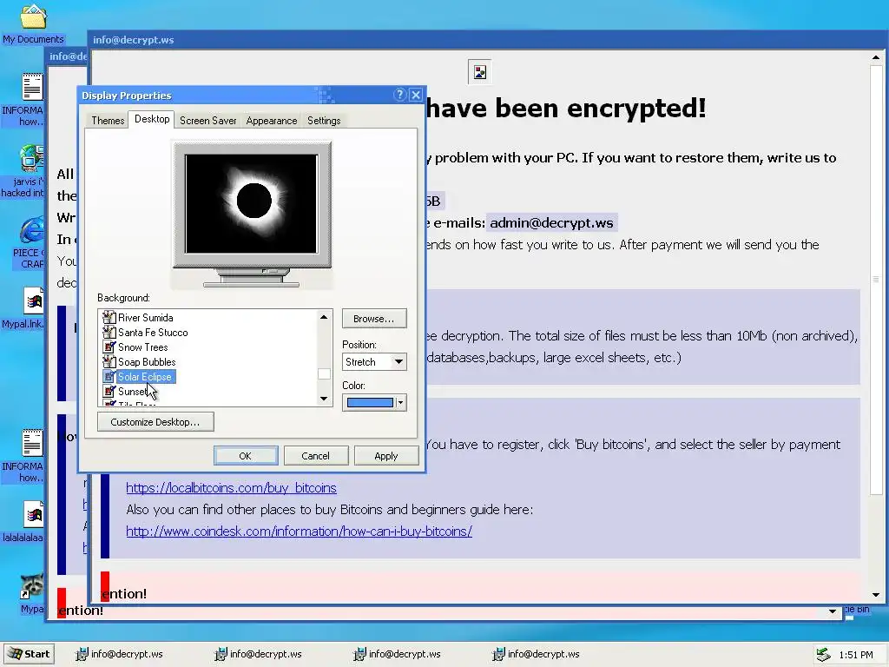Switch to first info@decrypt.ws taskbar button
889x667 pixels.
coord(120,654)
